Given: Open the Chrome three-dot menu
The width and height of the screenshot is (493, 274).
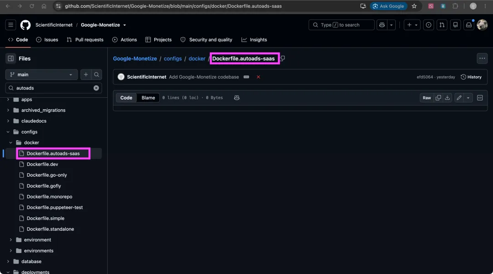Looking at the screenshot, I should (x=485, y=6).
